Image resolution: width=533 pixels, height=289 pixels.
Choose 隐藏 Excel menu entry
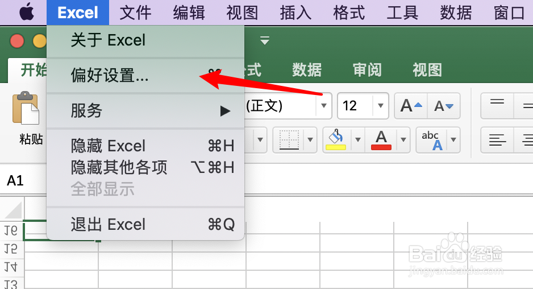coord(145,146)
